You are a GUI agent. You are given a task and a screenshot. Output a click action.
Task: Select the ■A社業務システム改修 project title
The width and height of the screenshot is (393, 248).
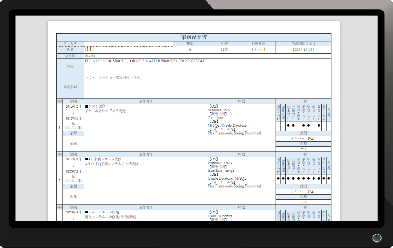[x=103, y=159]
